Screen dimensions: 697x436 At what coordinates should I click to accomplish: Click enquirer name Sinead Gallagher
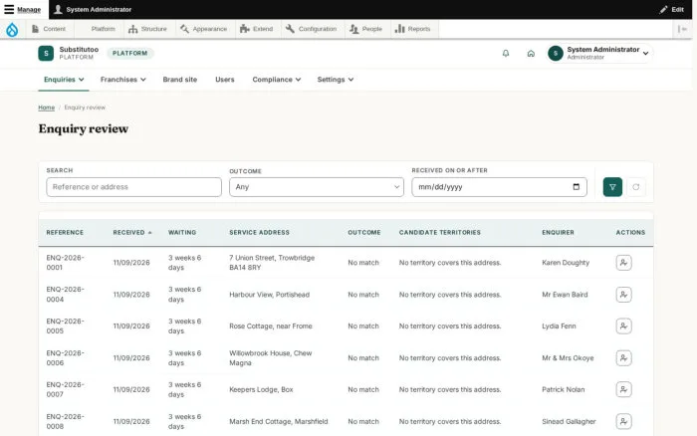coord(569,421)
